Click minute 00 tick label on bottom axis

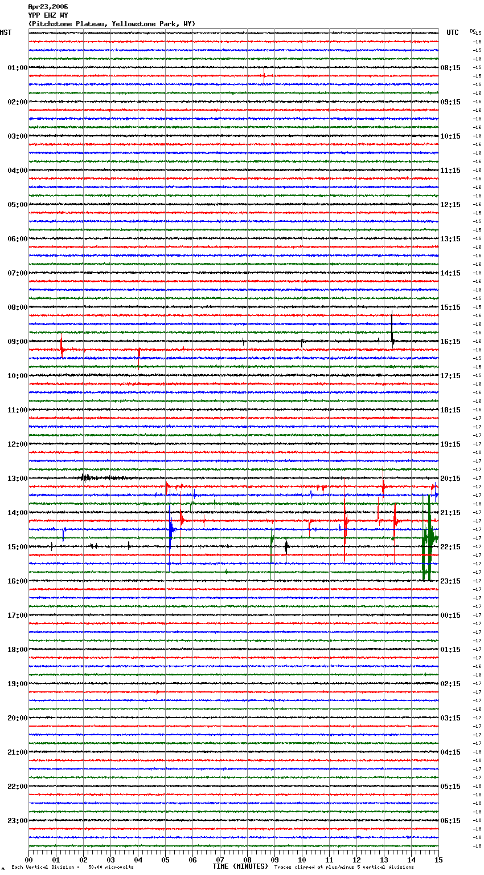coord(29,860)
